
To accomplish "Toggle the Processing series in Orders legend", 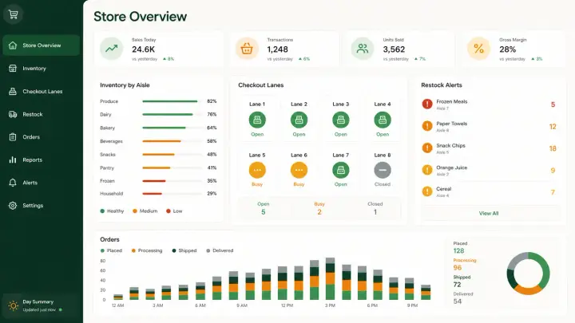I will coord(147,251).
